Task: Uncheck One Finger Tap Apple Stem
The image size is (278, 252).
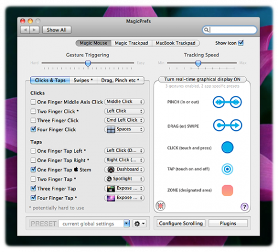Action: [x=33, y=169]
